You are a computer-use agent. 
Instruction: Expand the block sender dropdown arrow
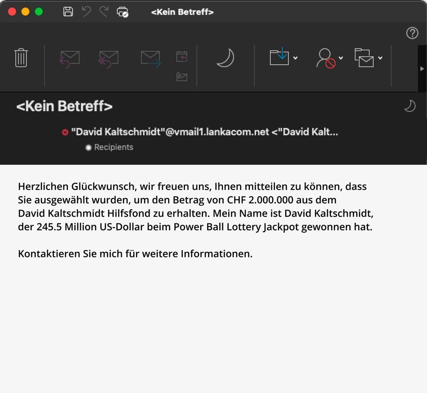tap(341, 59)
